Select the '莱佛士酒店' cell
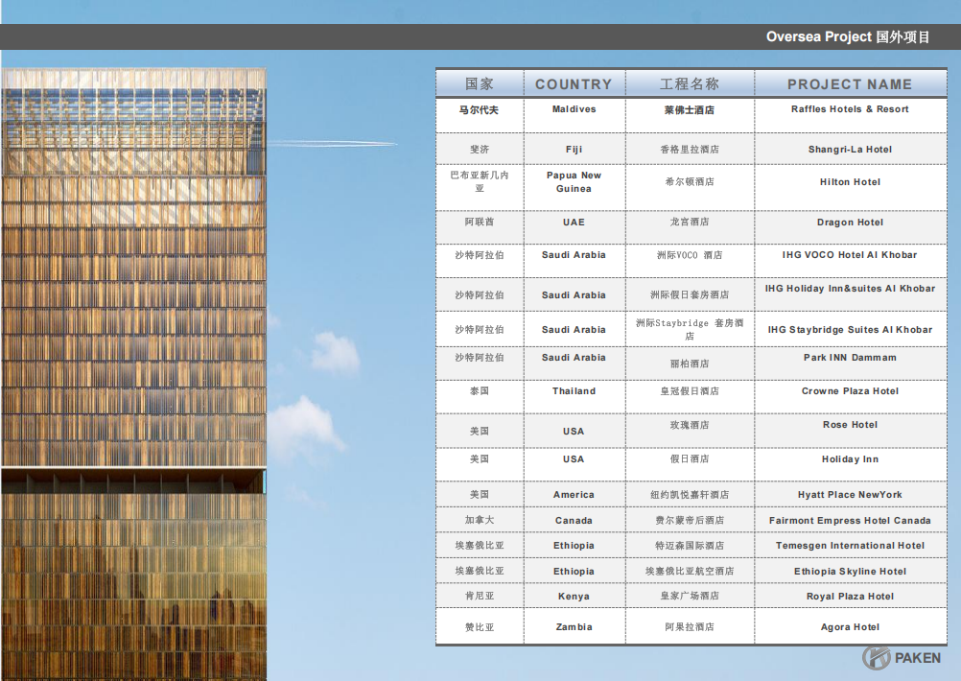Image resolution: width=961 pixels, height=681 pixels. click(x=690, y=115)
